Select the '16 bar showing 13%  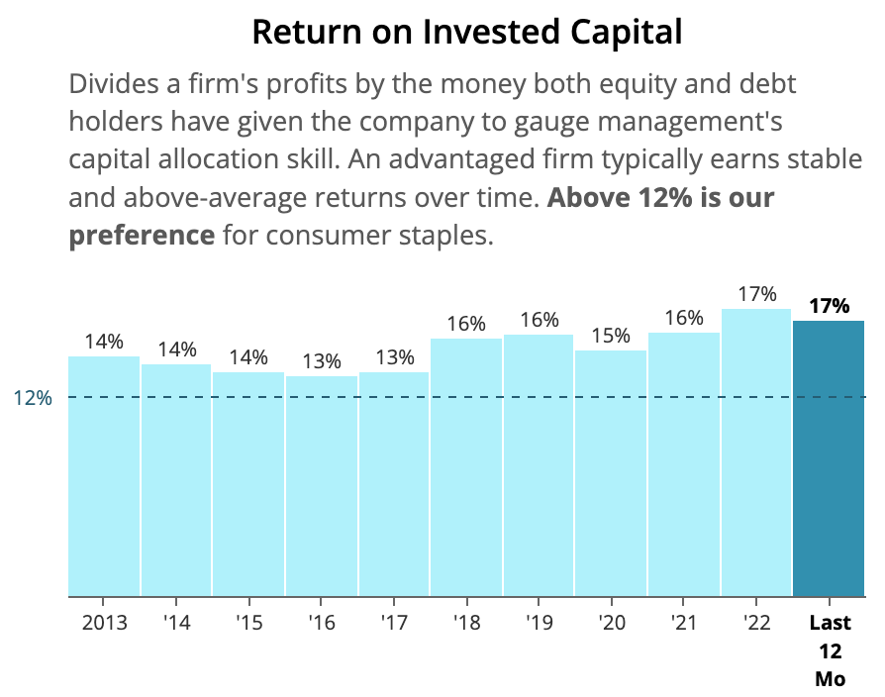point(322,485)
